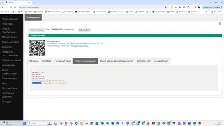Open File Explorer from the taskbar

[x=82, y=123]
